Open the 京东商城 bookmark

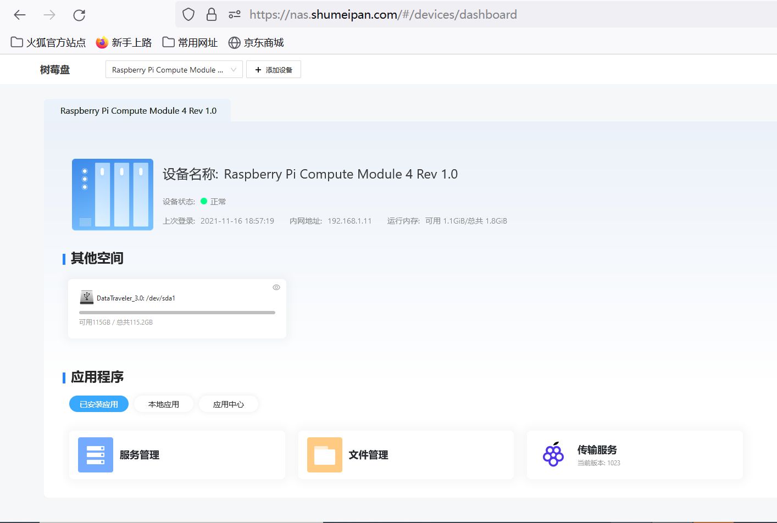point(256,42)
